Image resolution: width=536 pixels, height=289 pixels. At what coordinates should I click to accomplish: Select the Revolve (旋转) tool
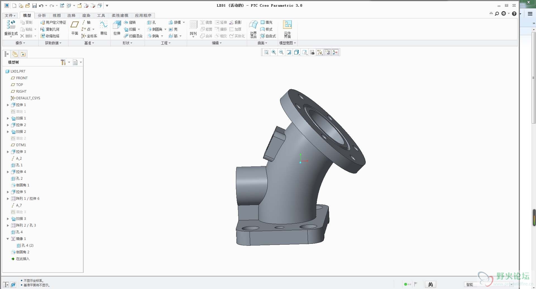pyautogui.click(x=130, y=22)
